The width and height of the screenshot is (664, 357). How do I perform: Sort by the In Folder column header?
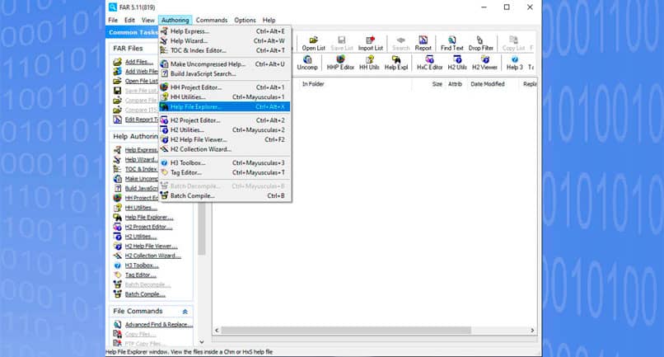pos(312,84)
